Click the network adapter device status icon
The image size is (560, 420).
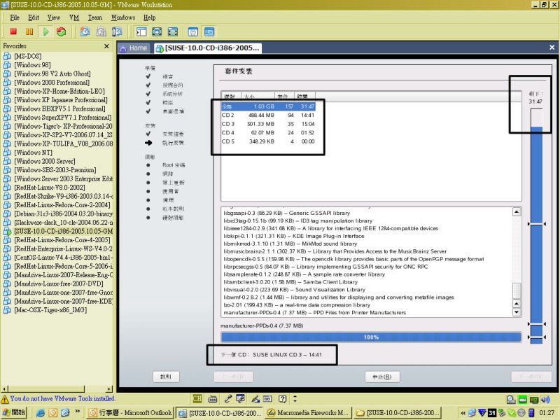click(x=534, y=400)
